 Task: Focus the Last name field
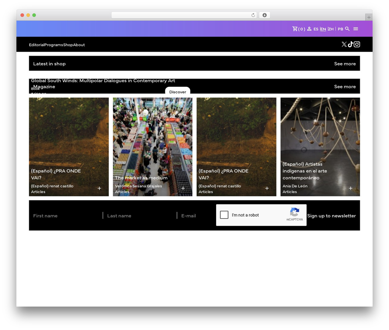click(x=140, y=216)
